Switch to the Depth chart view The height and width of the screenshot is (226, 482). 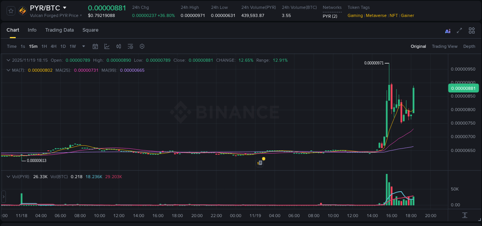click(x=469, y=46)
